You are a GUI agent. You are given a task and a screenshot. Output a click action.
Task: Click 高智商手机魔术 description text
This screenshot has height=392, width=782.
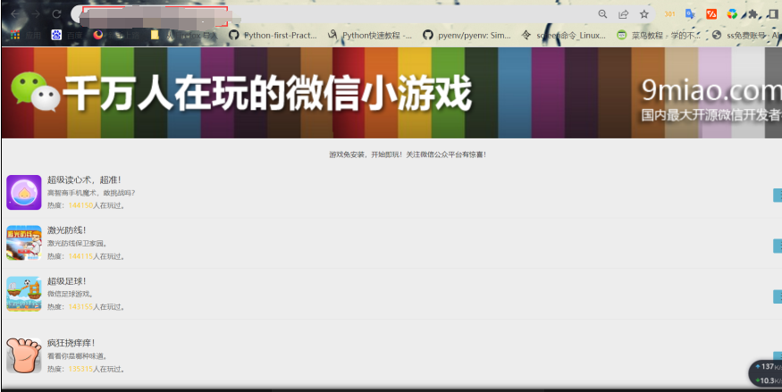[x=91, y=193]
